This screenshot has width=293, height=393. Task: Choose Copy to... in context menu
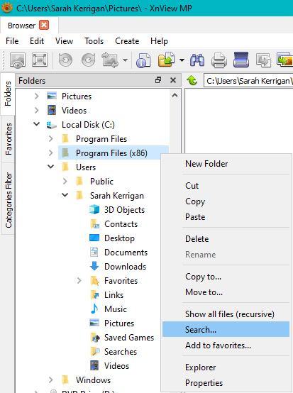226,277
